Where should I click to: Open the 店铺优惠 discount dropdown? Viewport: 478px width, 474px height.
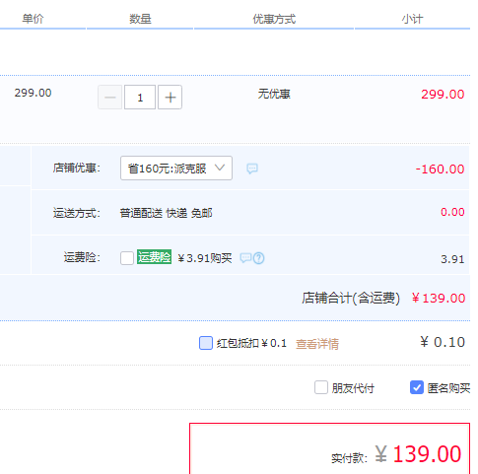click(176, 169)
